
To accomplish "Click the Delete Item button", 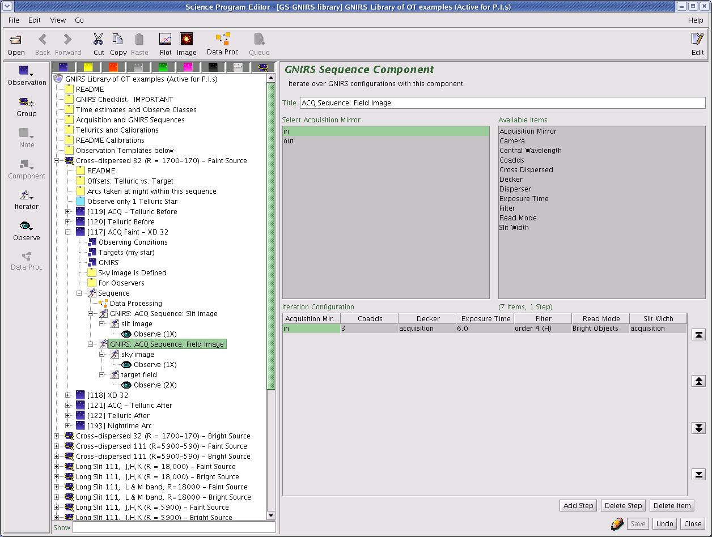I will [672, 505].
